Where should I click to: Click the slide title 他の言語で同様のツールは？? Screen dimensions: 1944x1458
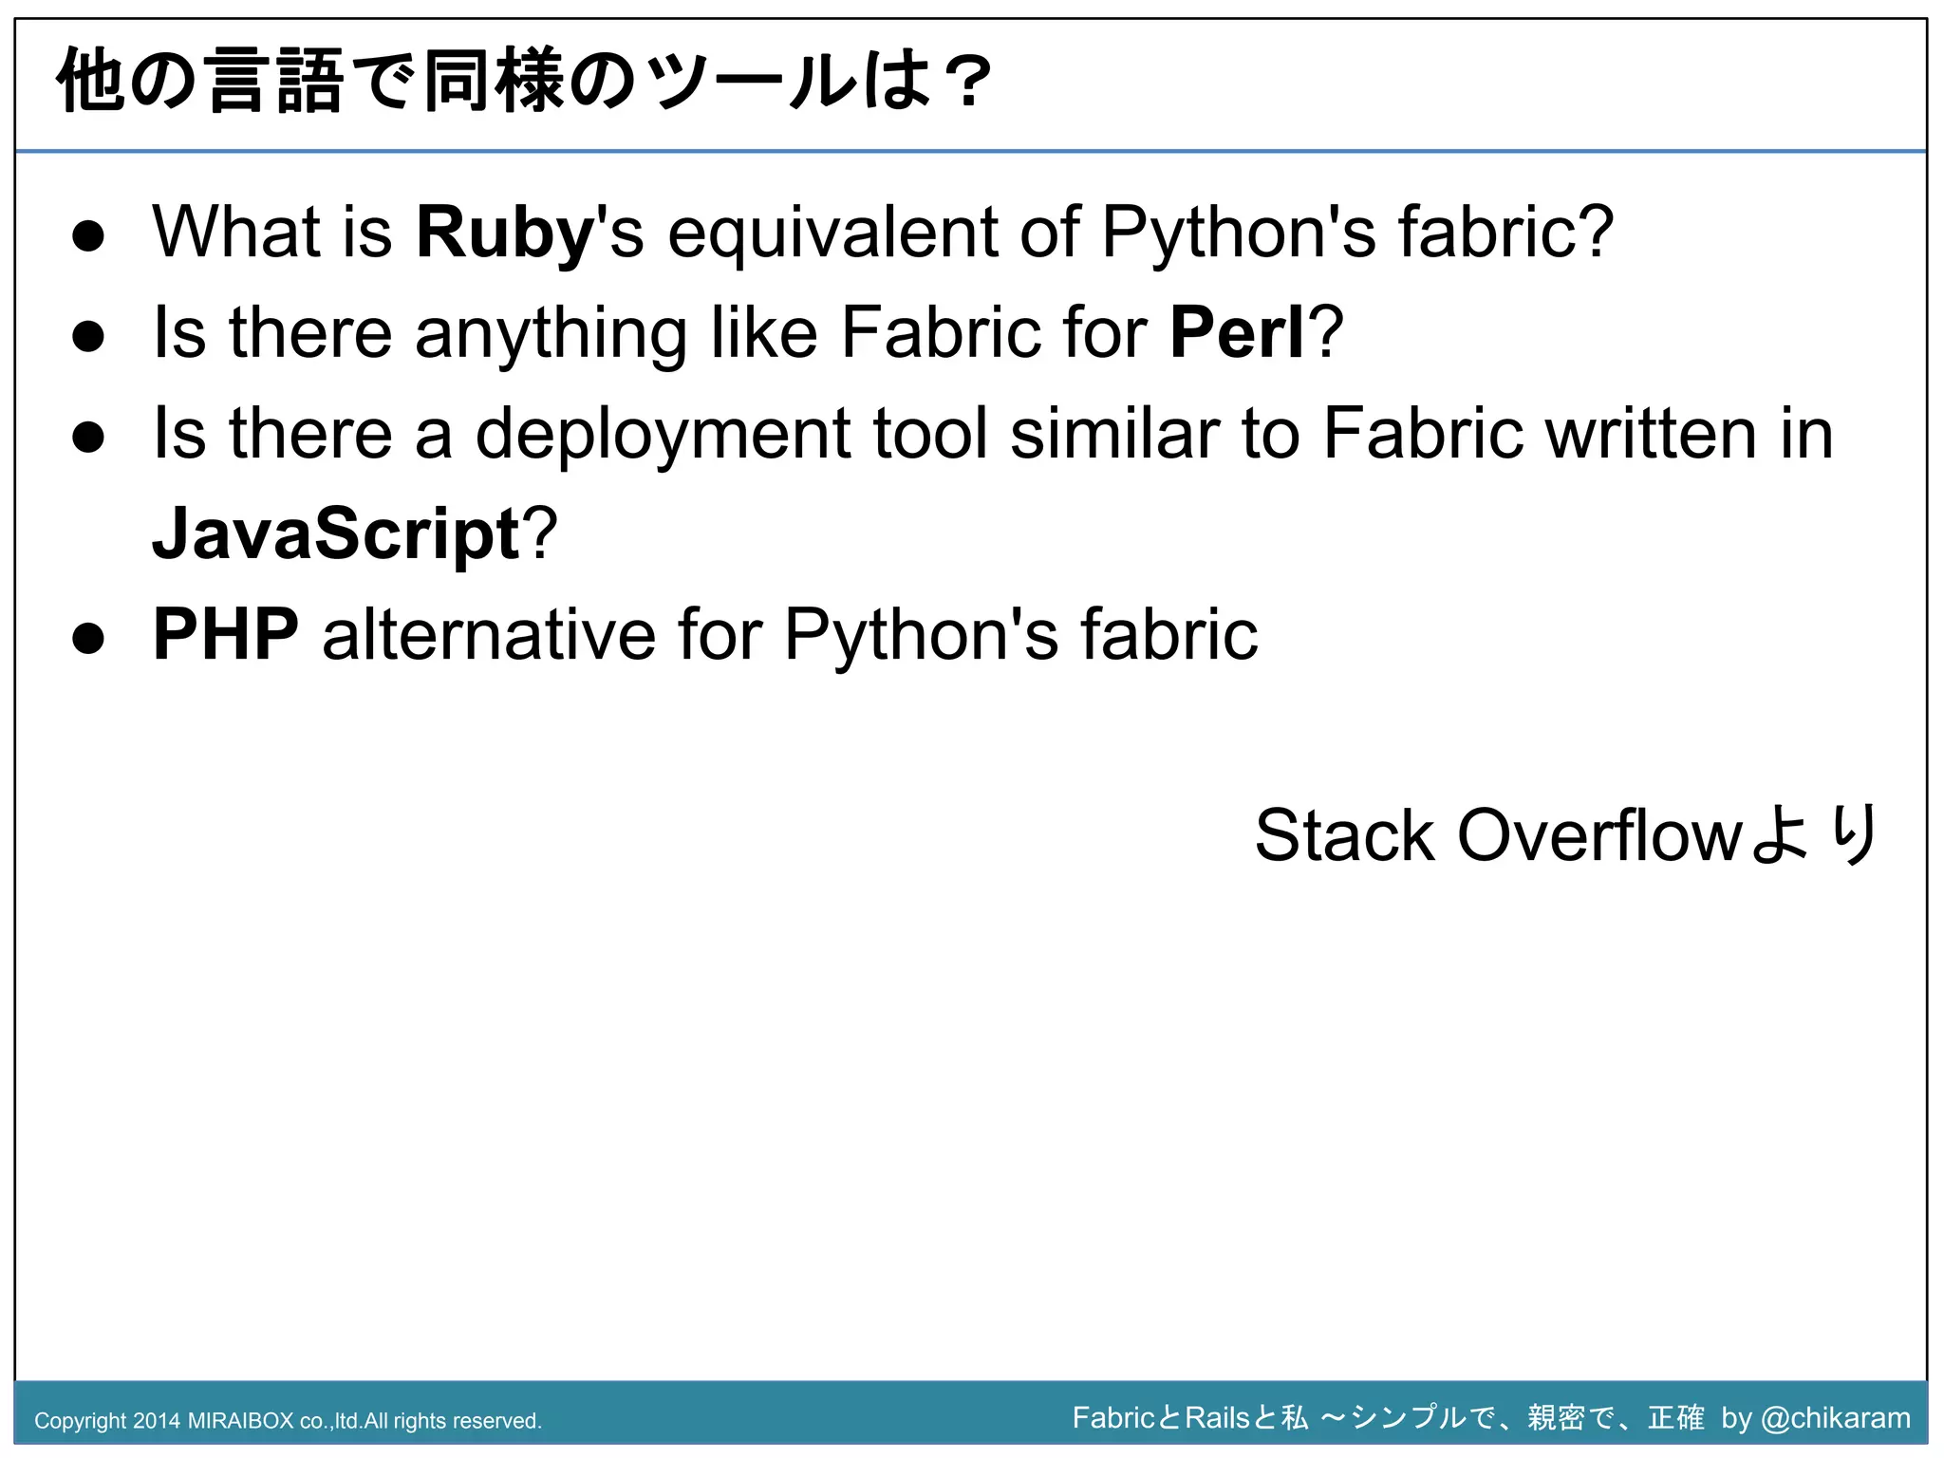(x=525, y=82)
